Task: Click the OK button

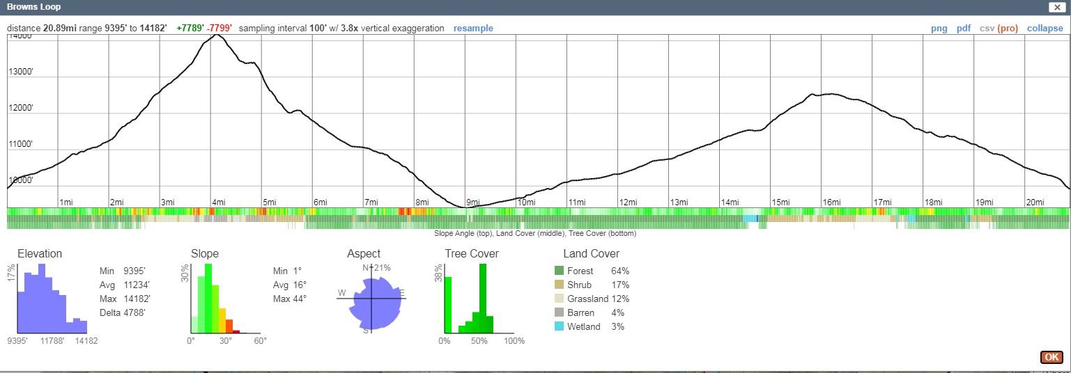Action: (x=1051, y=357)
